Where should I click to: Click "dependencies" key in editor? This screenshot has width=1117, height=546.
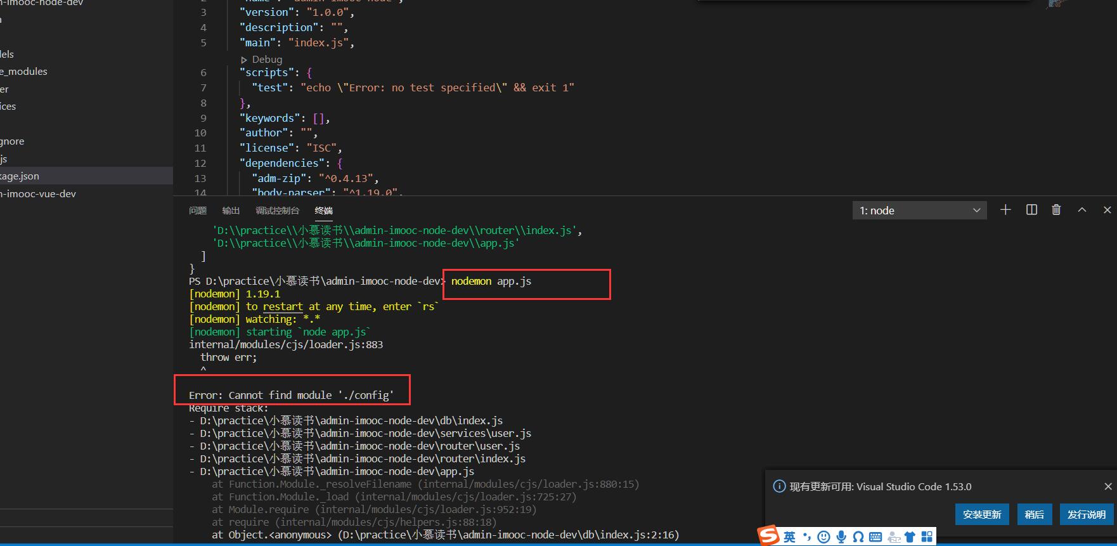282,163
